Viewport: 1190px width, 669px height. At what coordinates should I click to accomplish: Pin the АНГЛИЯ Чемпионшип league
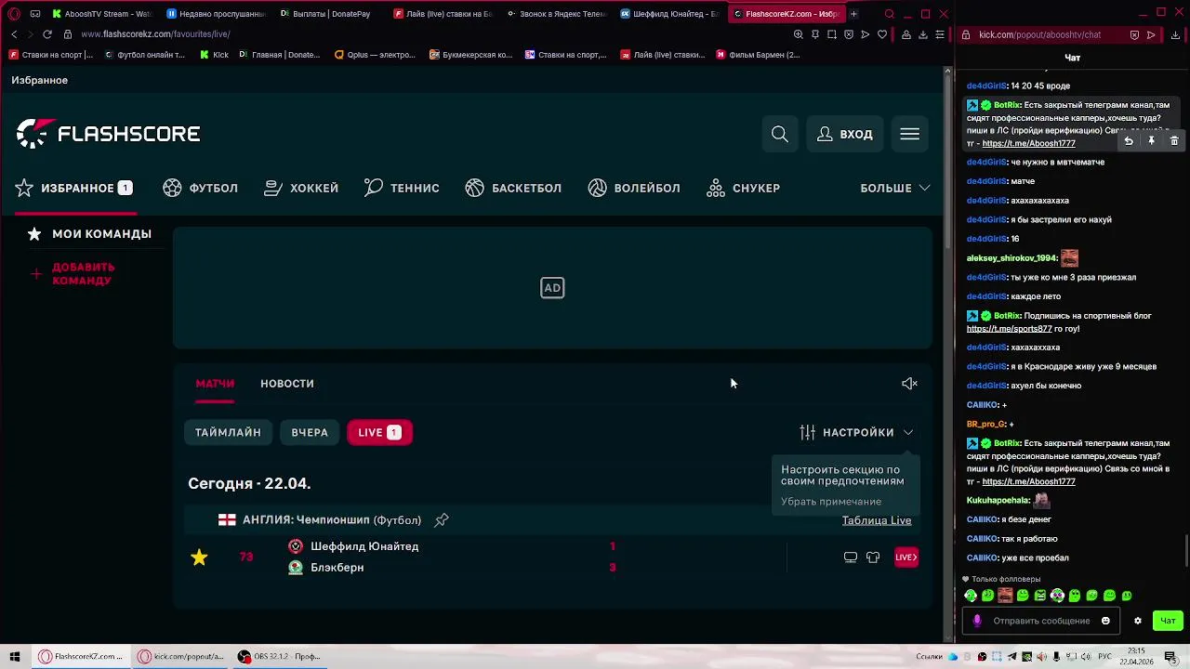point(442,520)
